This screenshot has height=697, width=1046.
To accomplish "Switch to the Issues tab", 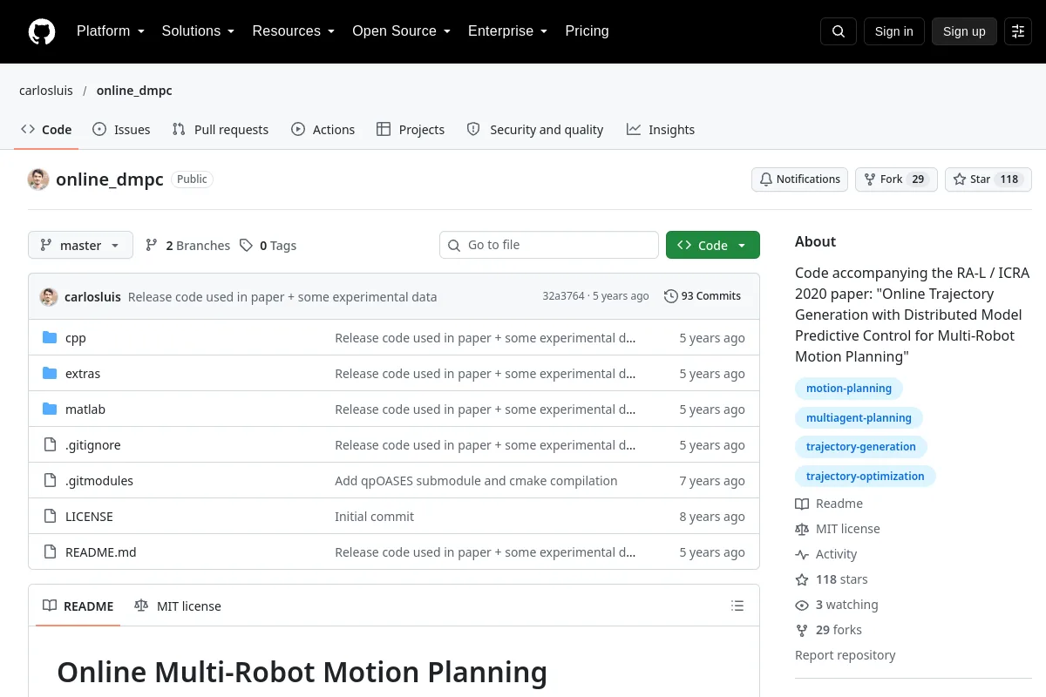I will coord(121,130).
